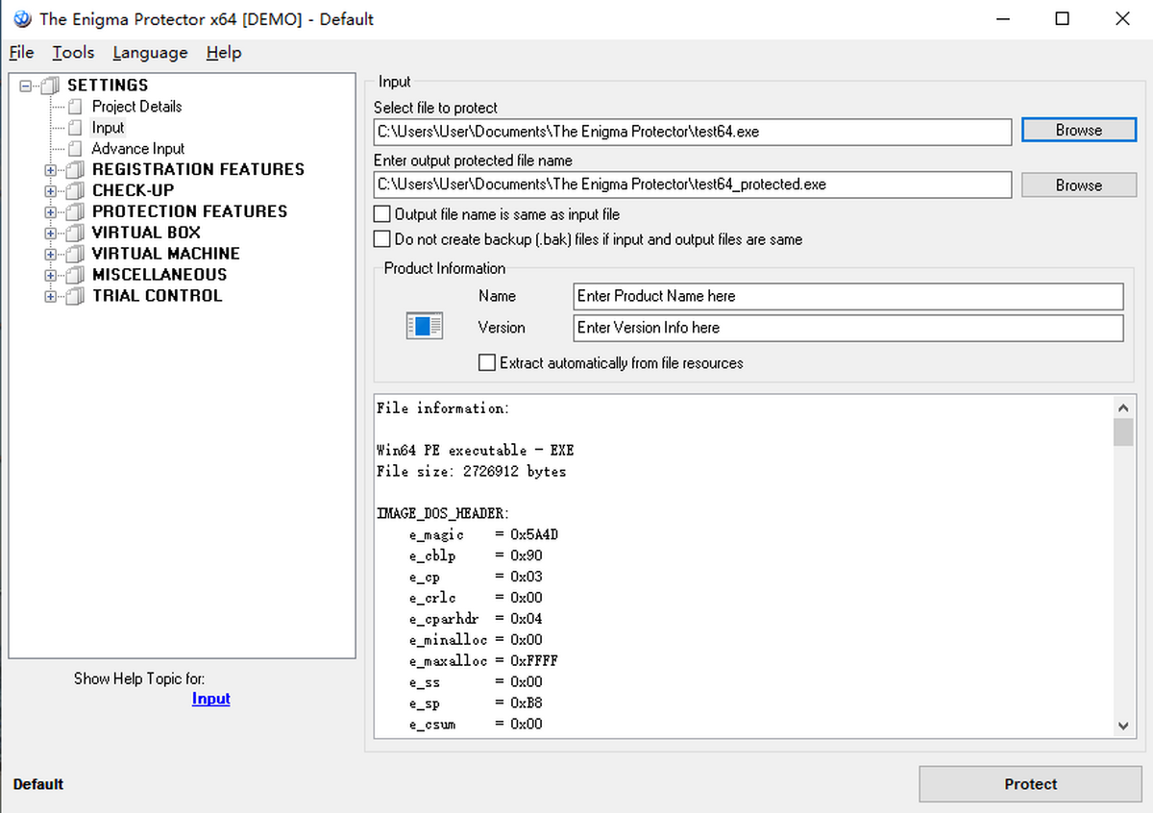Open the Input help topic link

pyautogui.click(x=210, y=699)
